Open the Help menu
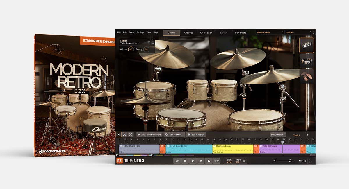Viewport: 349px width, 189px height. pyautogui.click(x=156, y=32)
